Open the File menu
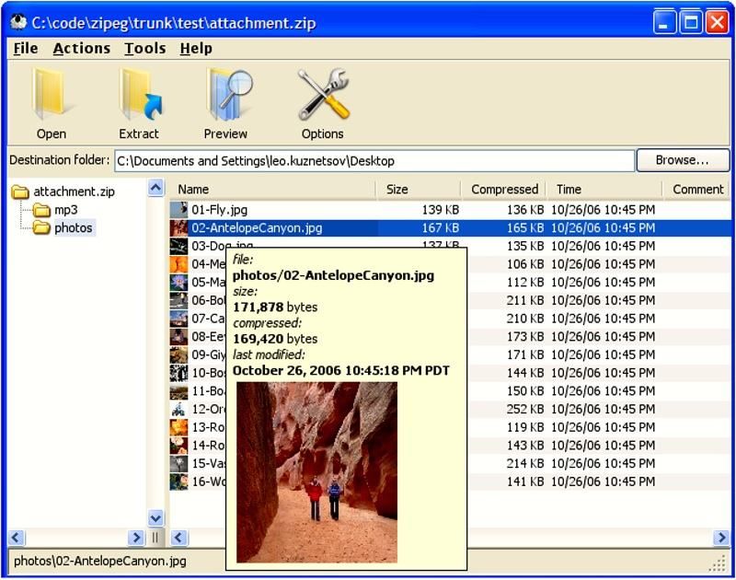The width and height of the screenshot is (736, 580). coord(24,48)
